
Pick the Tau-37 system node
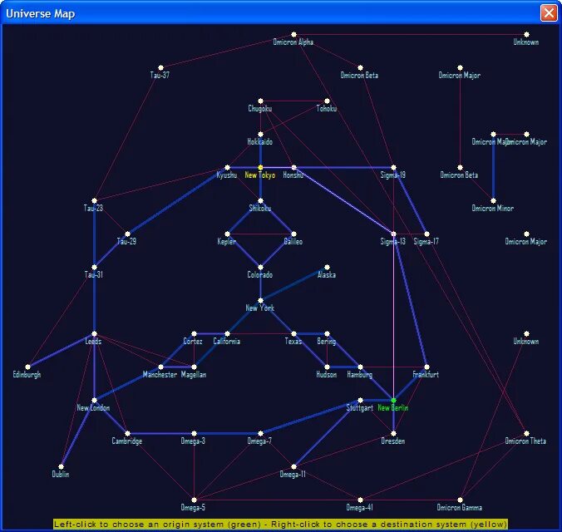coord(161,68)
